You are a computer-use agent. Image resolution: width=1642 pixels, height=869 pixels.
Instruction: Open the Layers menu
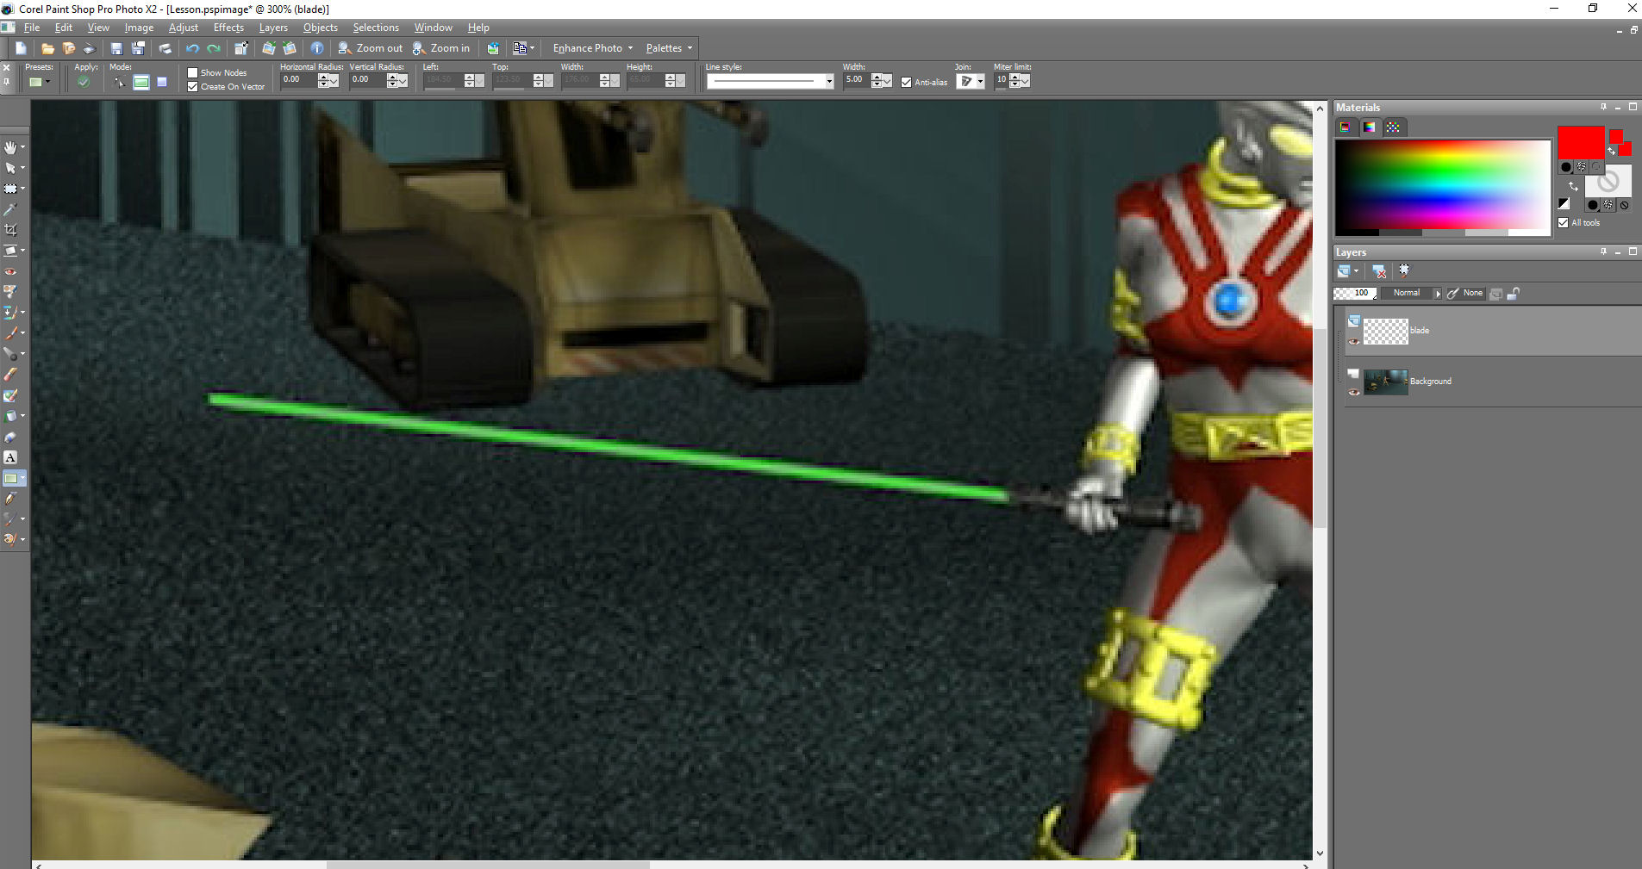273,28
